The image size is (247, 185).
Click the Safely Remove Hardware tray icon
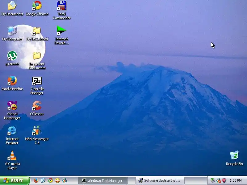click(213, 180)
